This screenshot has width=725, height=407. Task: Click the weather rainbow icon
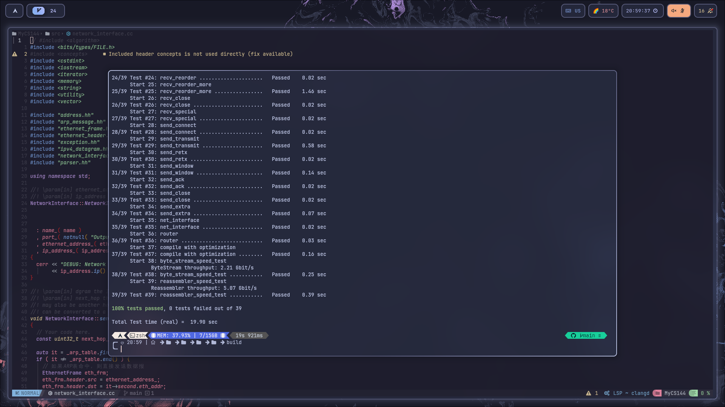[596, 11]
